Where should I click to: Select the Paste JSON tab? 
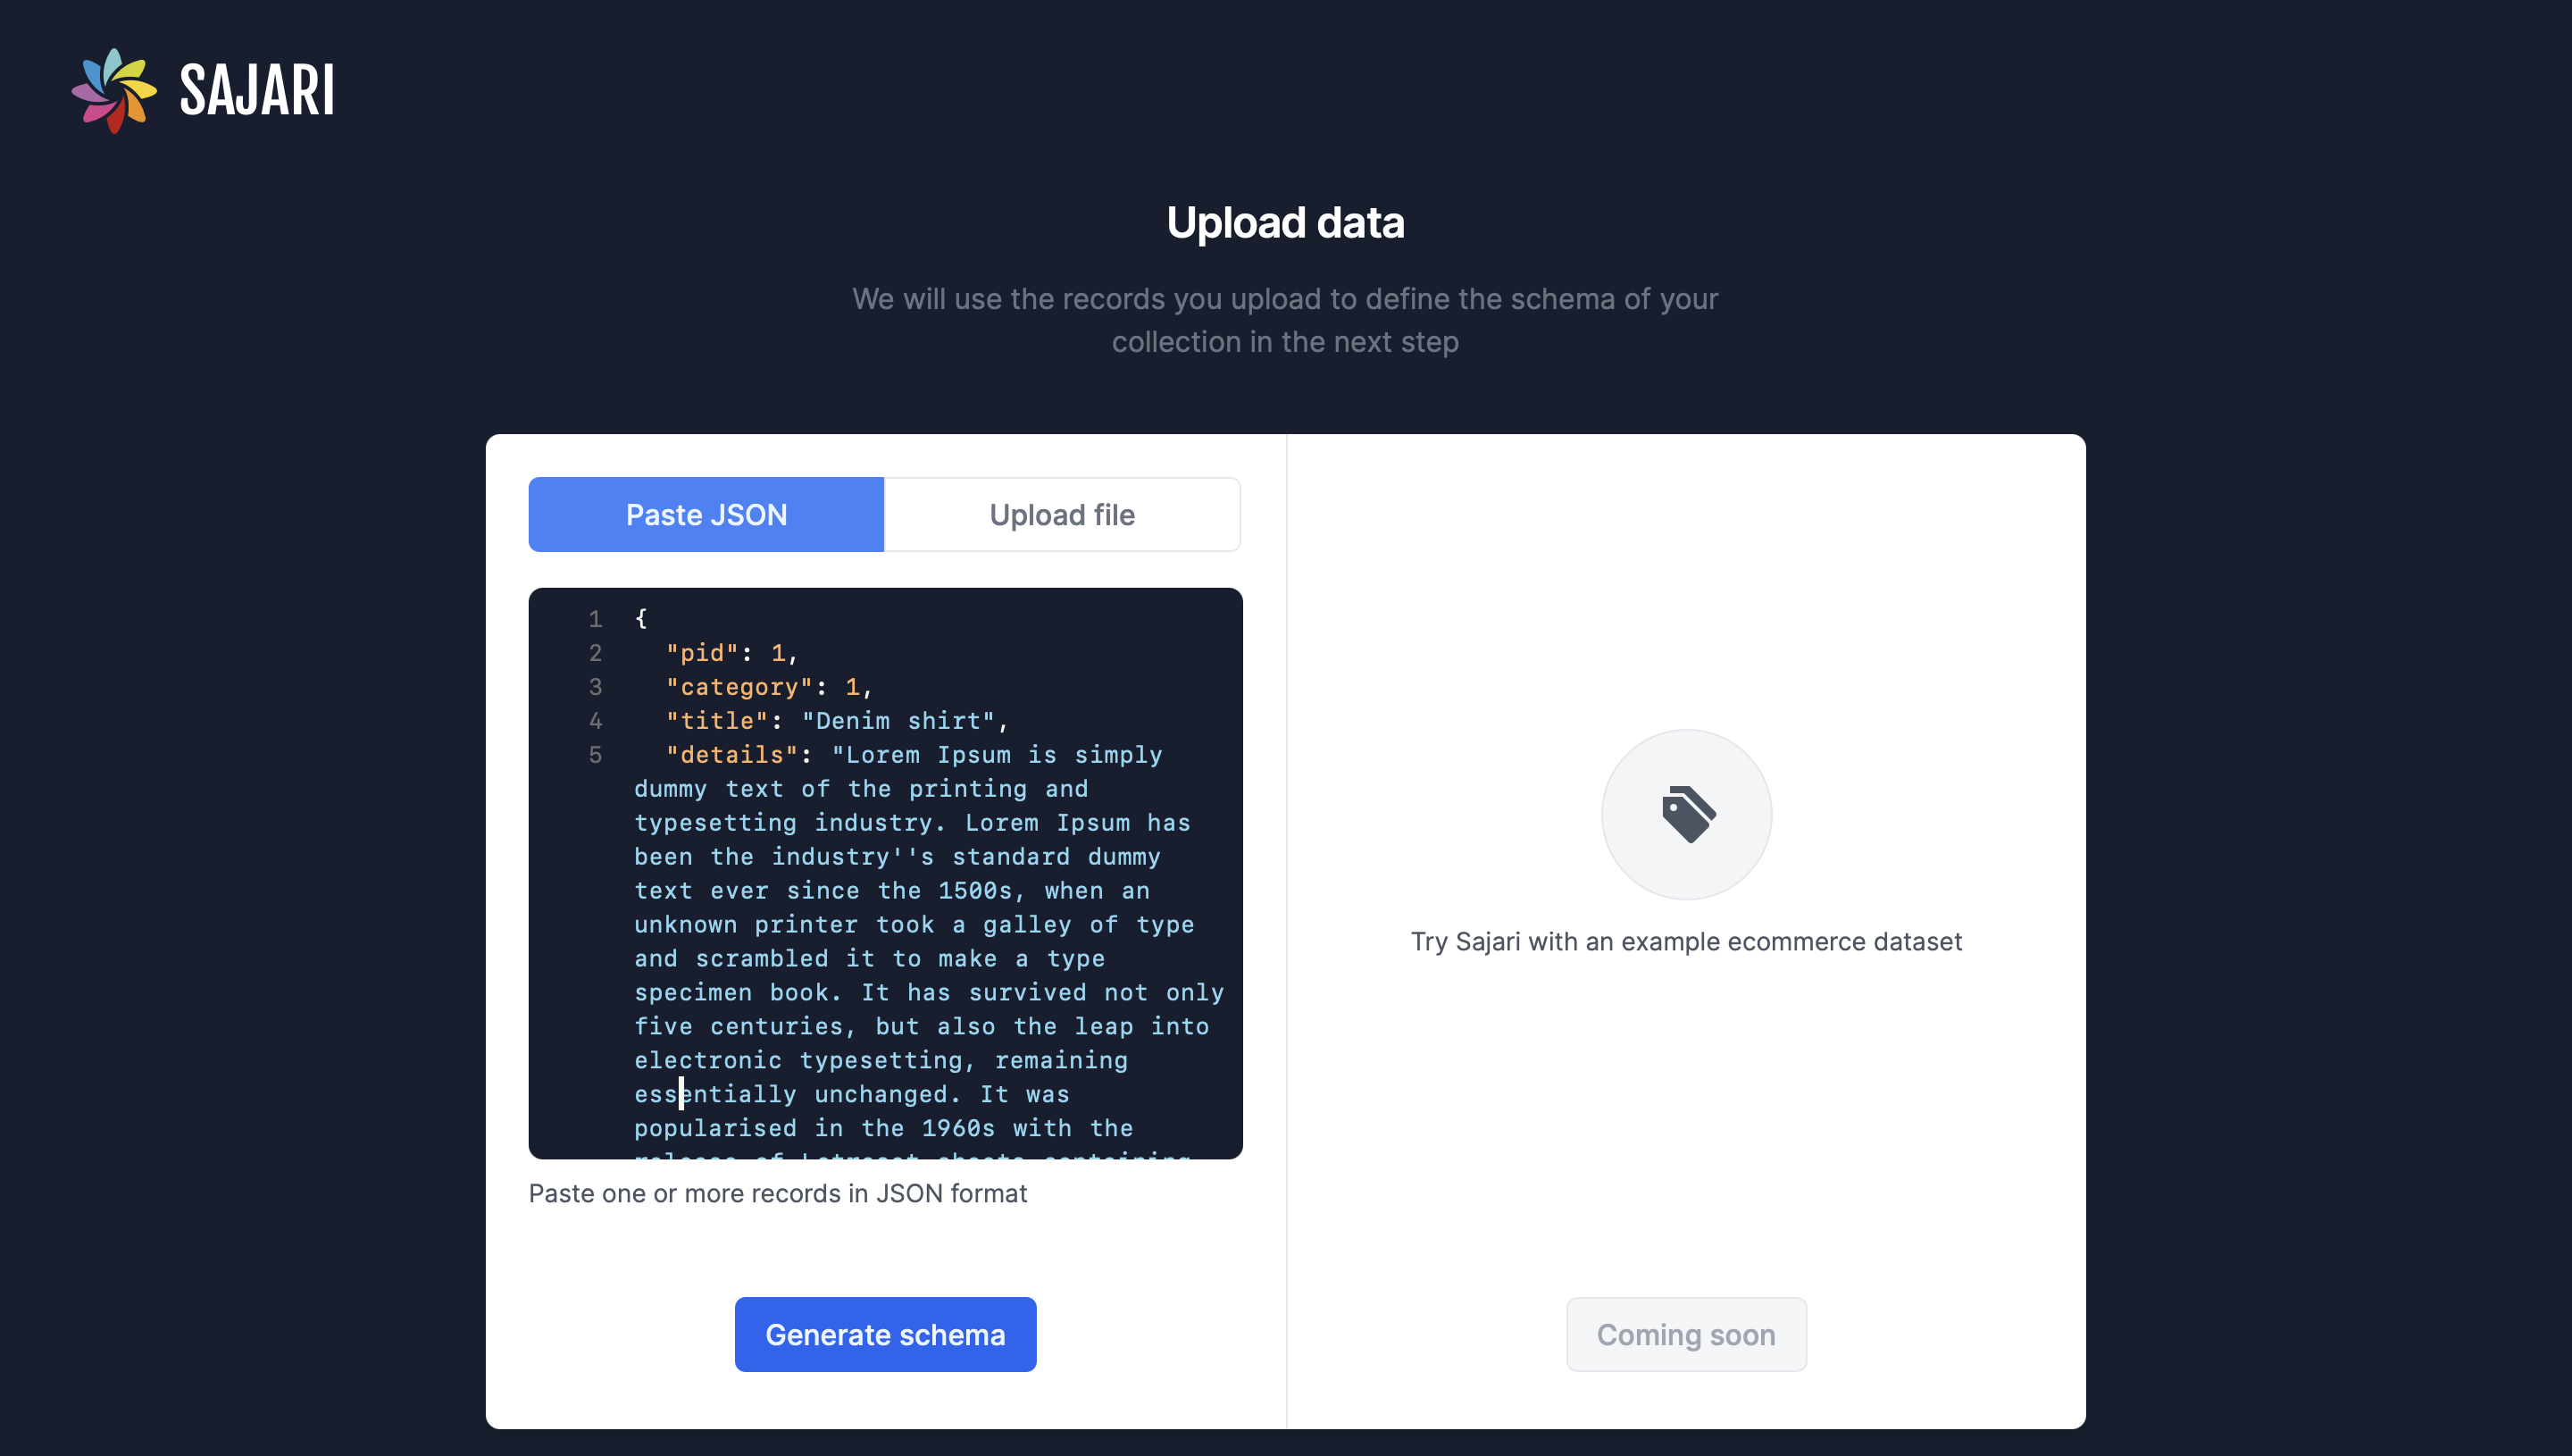click(705, 513)
